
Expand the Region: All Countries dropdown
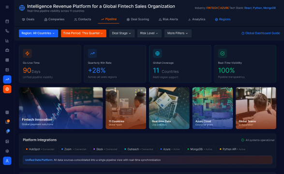[38, 33]
